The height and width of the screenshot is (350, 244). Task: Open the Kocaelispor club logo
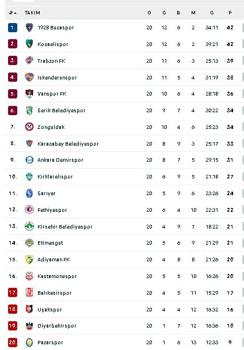coord(29,44)
